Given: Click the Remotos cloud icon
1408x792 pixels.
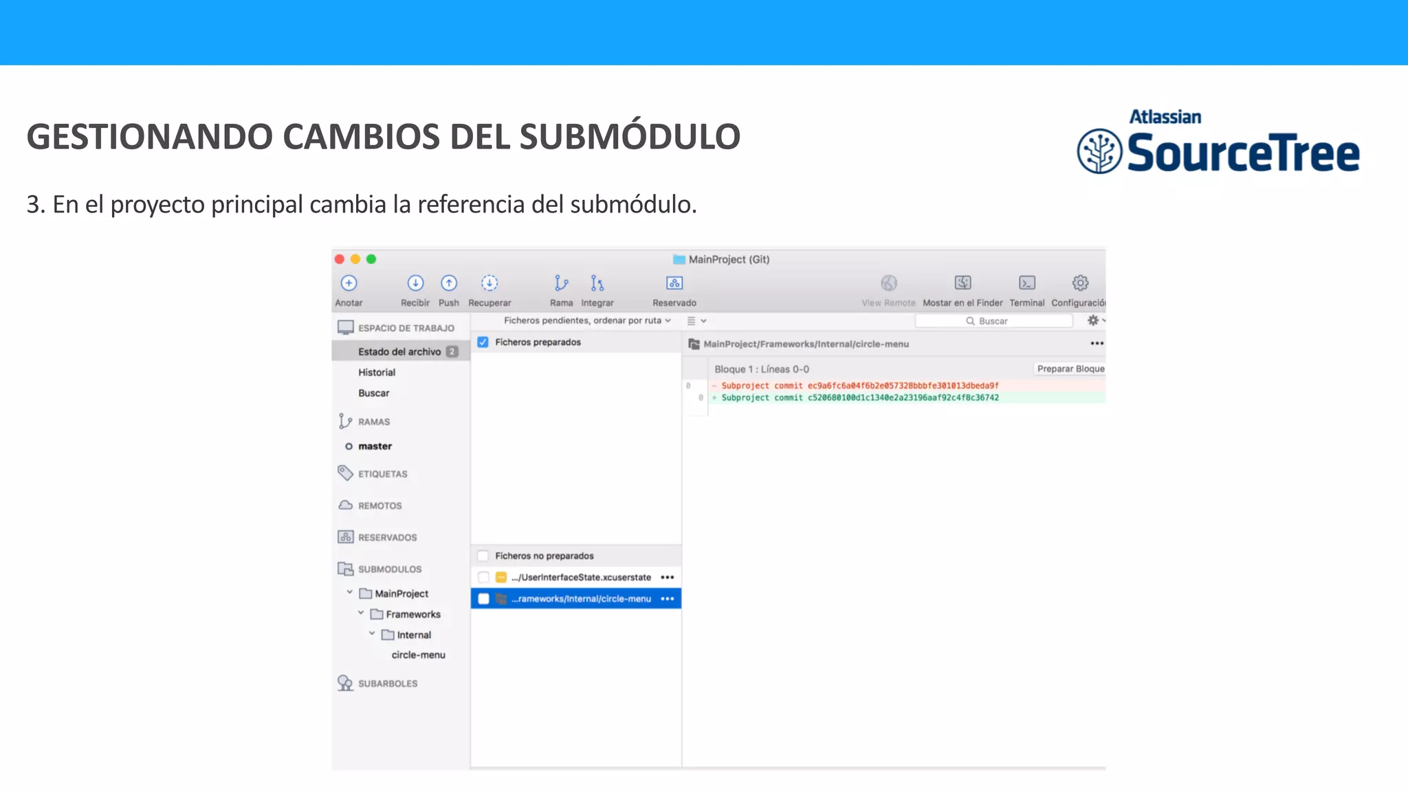Looking at the screenshot, I should point(345,505).
